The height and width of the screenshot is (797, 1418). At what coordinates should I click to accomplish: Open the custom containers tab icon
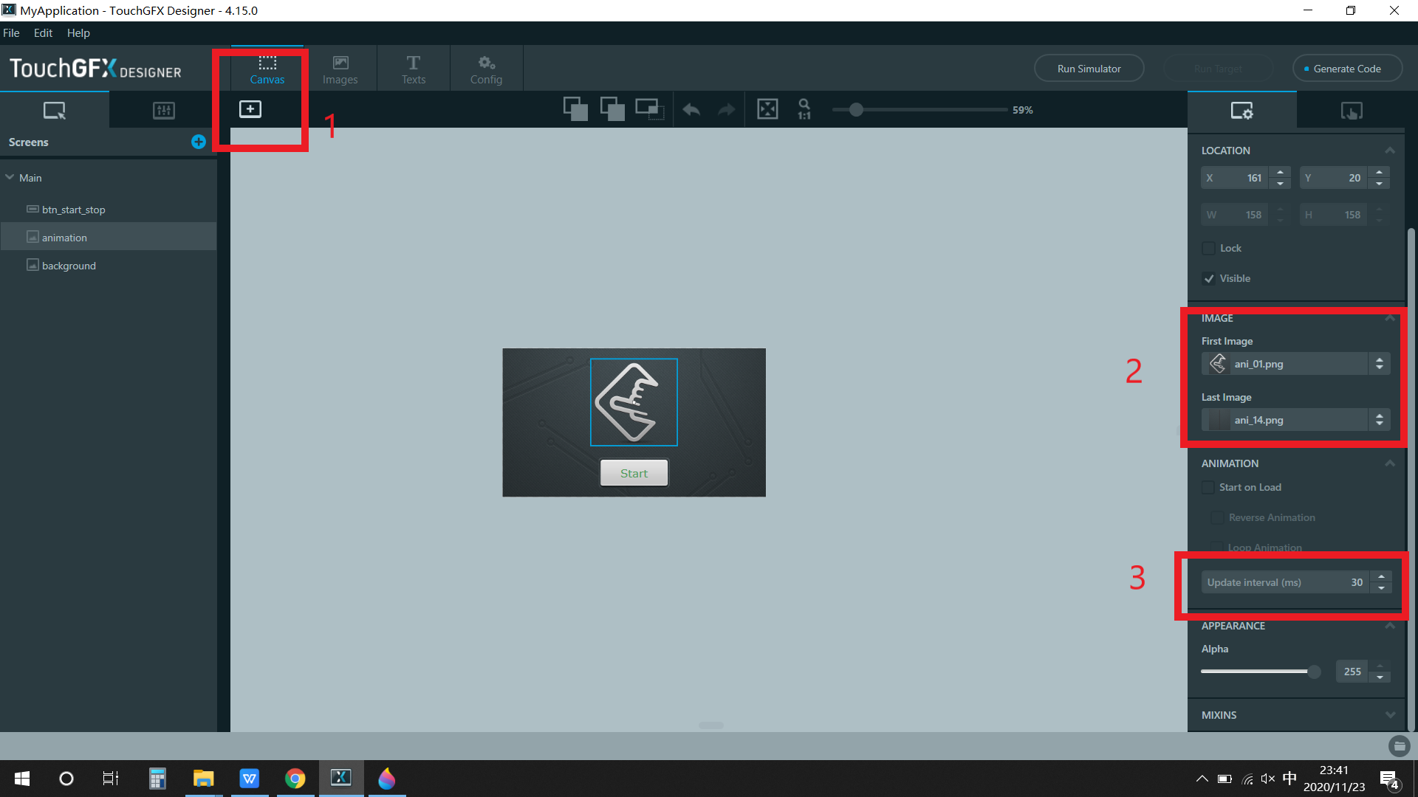click(163, 111)
